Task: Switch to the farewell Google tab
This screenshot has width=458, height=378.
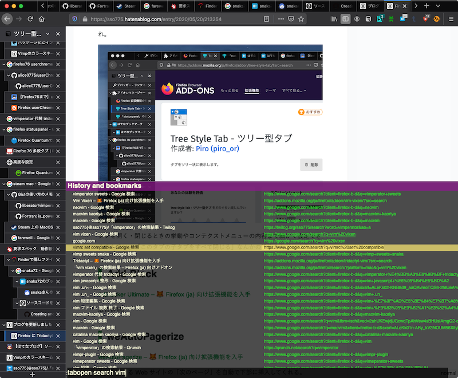Action: point(153,6)
